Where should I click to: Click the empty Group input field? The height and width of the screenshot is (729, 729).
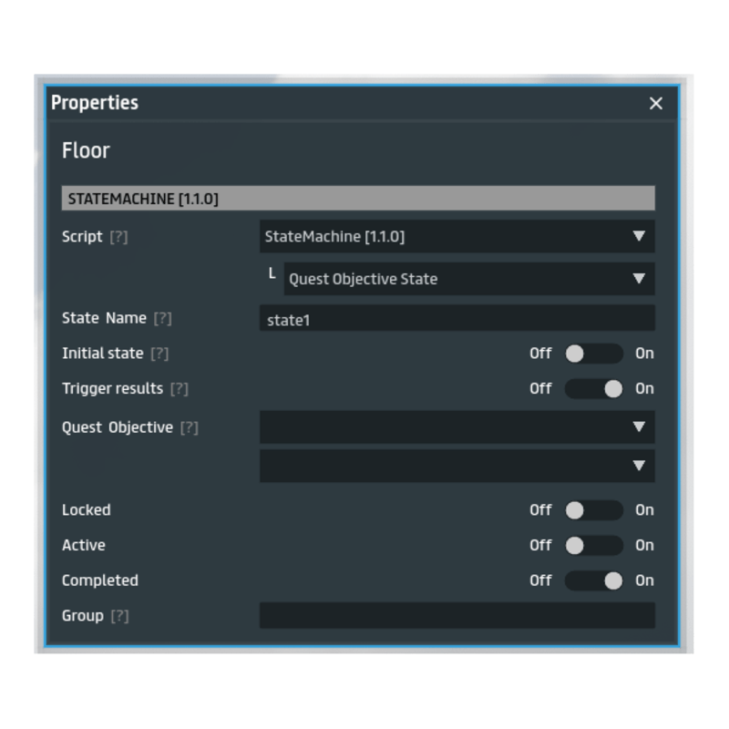coord(457,616)
